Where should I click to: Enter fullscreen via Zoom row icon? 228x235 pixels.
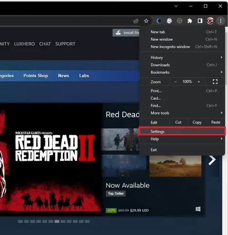click(215, 82)
